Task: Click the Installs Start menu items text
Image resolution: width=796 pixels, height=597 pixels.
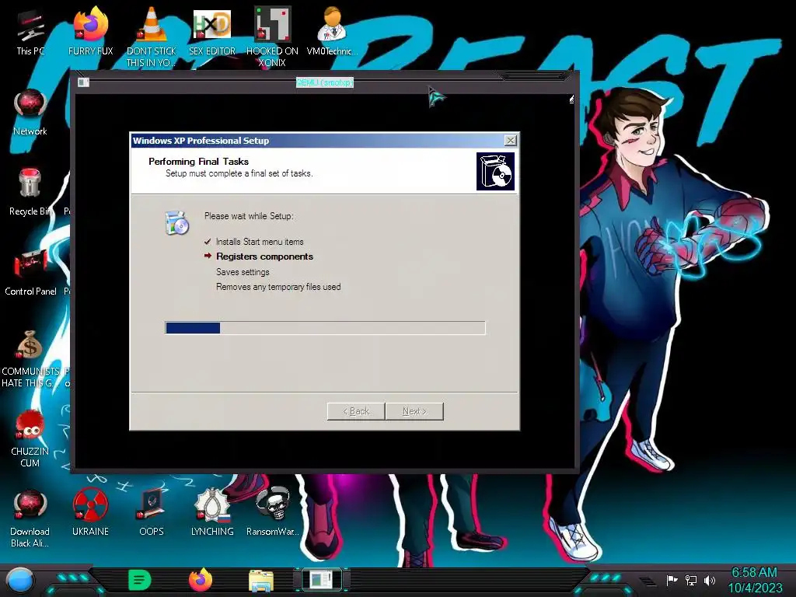Action: [260, 242]
